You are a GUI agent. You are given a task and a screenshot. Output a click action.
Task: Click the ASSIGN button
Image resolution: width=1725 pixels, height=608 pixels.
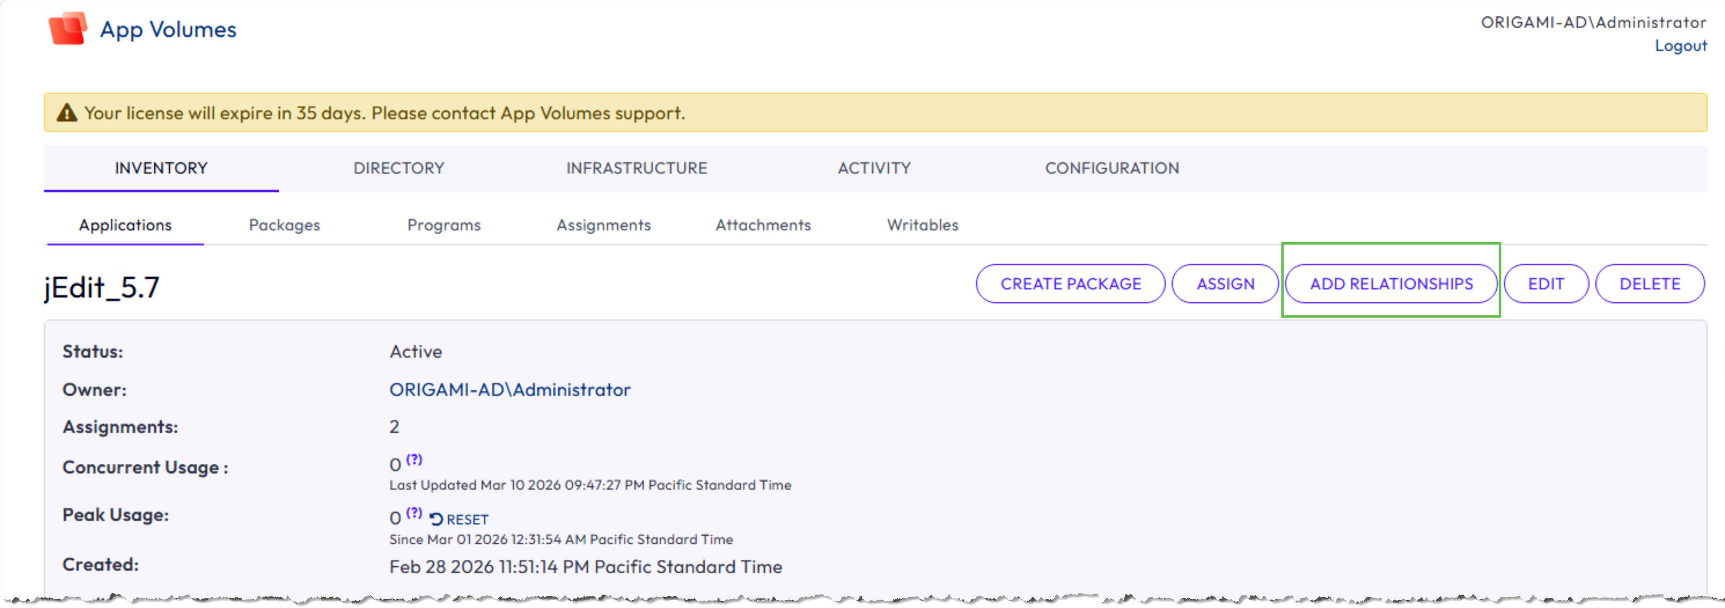click(1225, 284)
